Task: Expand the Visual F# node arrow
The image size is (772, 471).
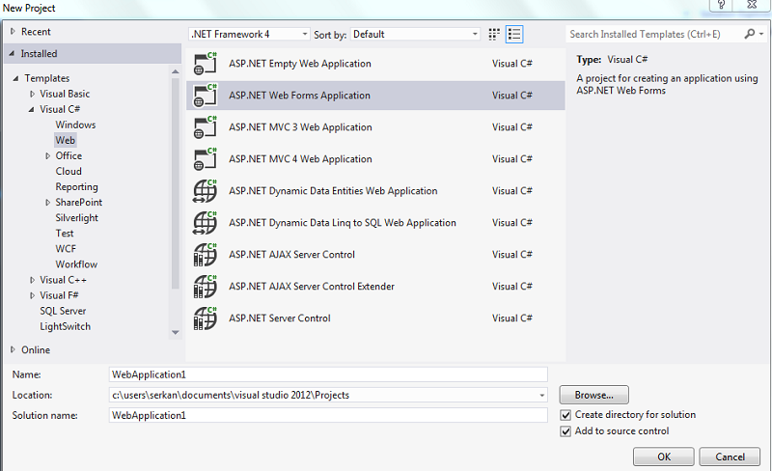Action: pyautogui.click(x=32, y=295)
